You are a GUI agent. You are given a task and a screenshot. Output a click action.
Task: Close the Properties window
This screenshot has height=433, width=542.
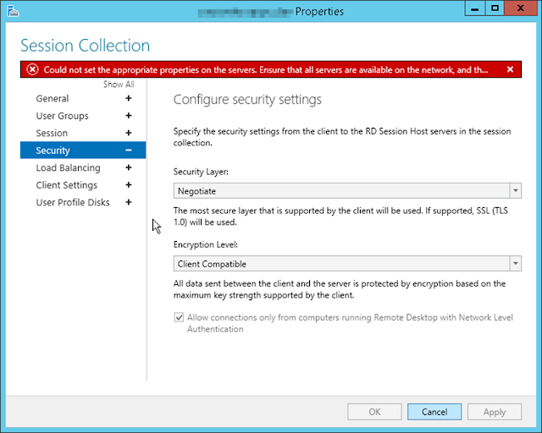[x=521, y=8]
